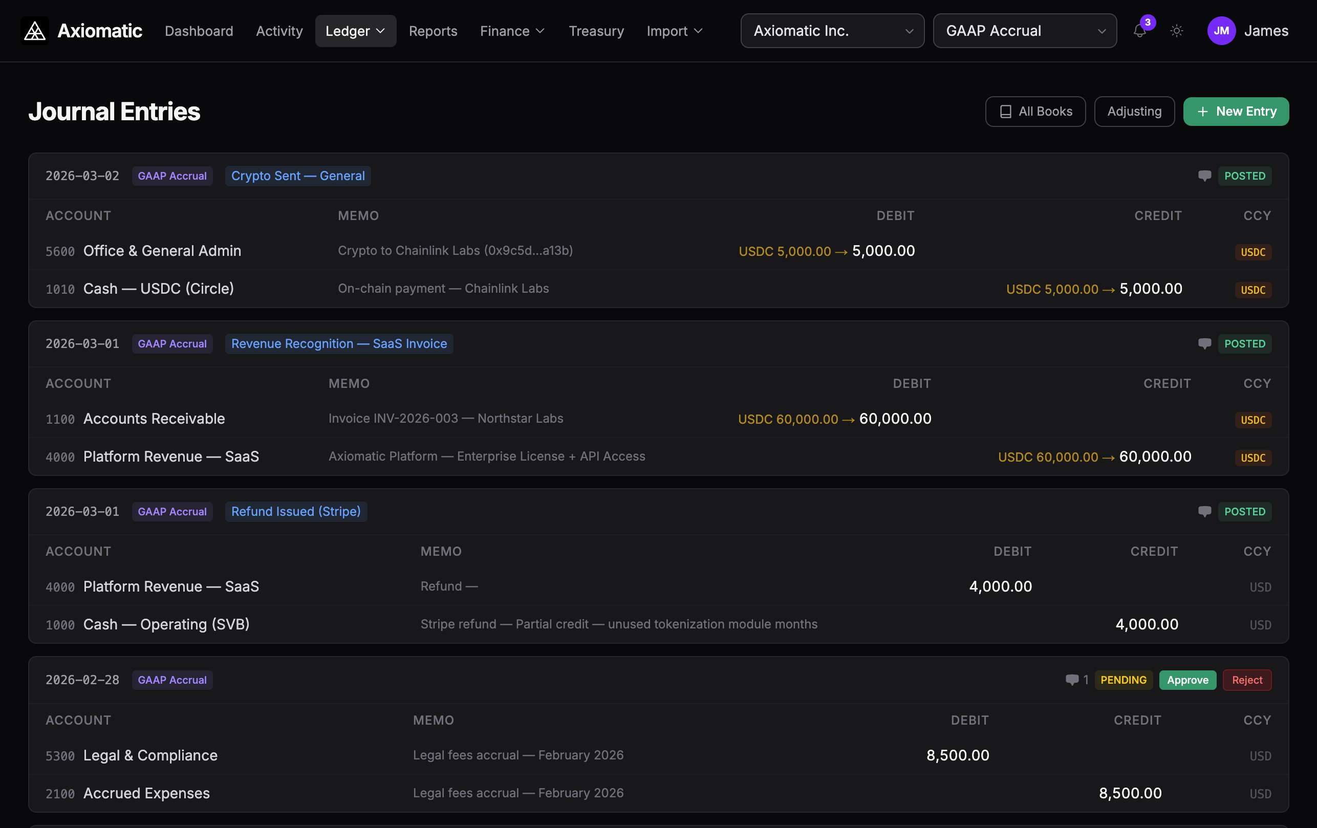1317x828 pixels.
Task: Click the JM user avatar
Action: 1221,31
